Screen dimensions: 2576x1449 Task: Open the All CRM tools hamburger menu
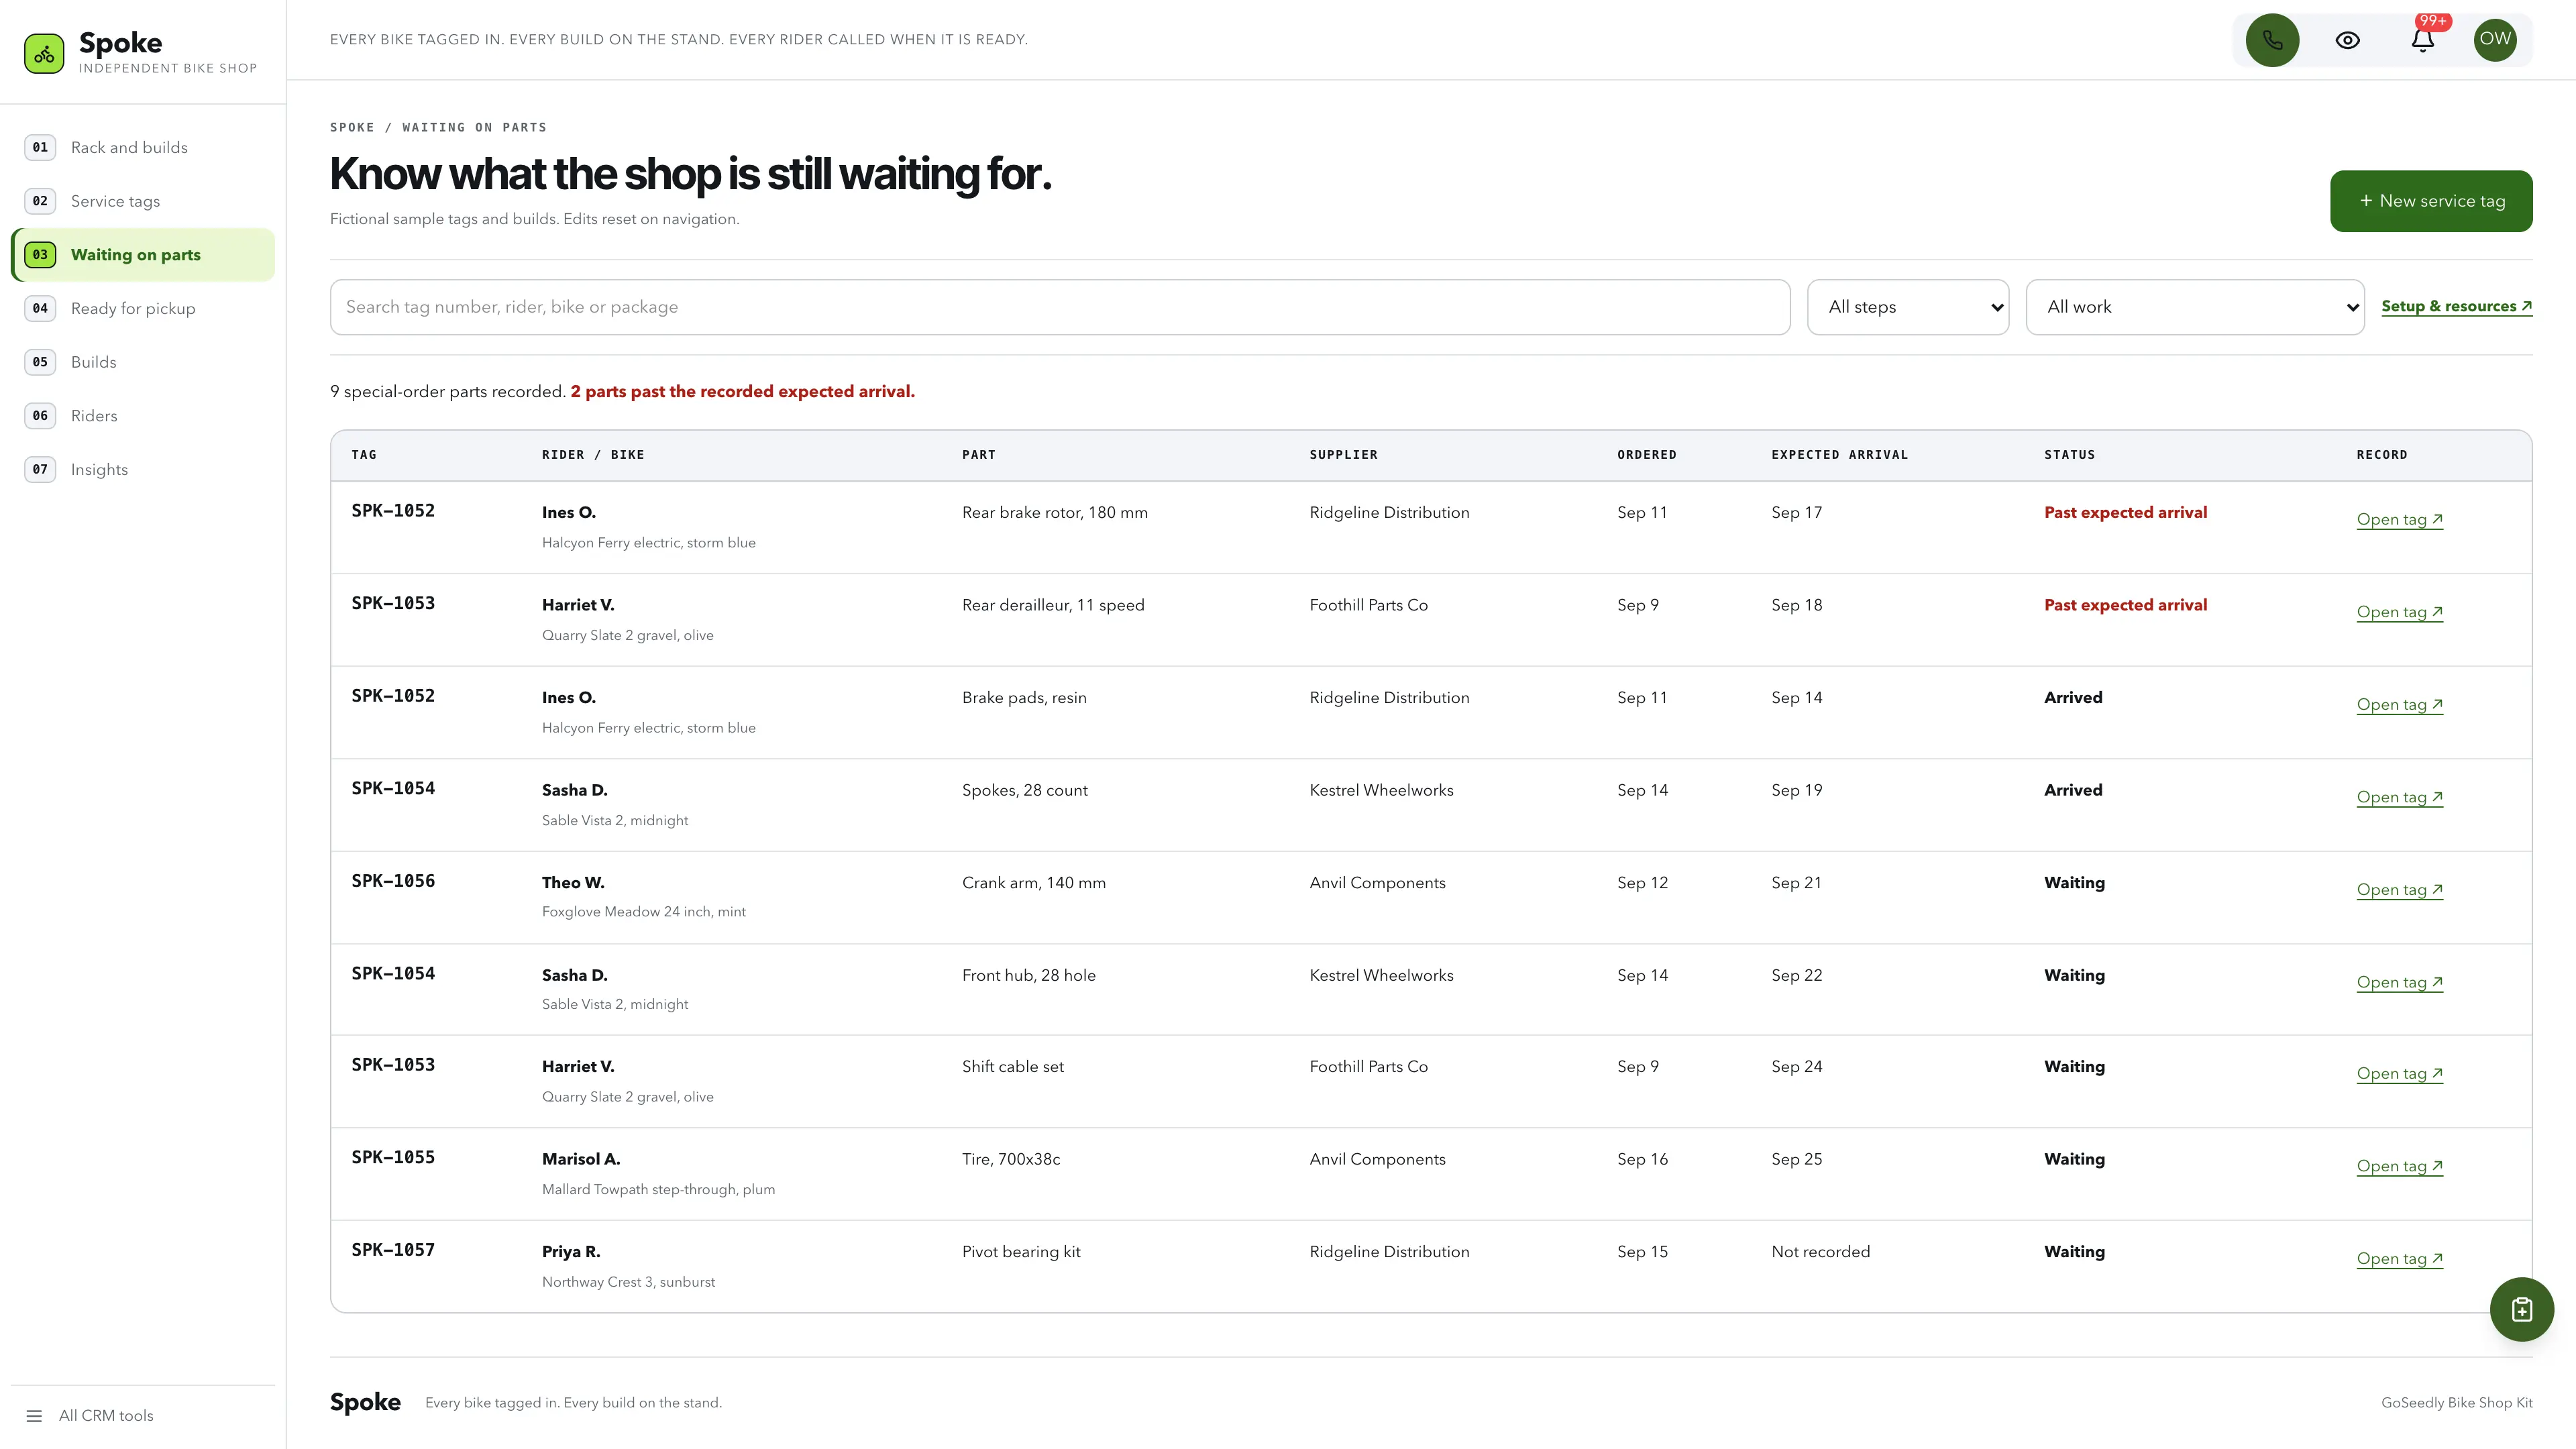[90, 1415]
